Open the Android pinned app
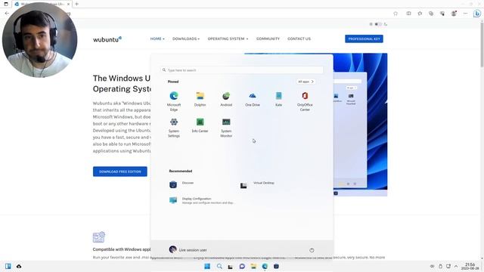This screenshot has height=272, width=484. [226, 99]
